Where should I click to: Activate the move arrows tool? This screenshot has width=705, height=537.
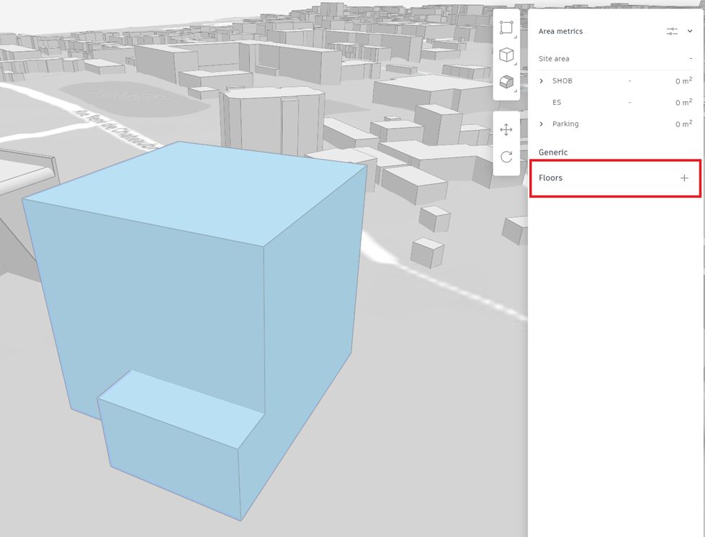[506, 129]
